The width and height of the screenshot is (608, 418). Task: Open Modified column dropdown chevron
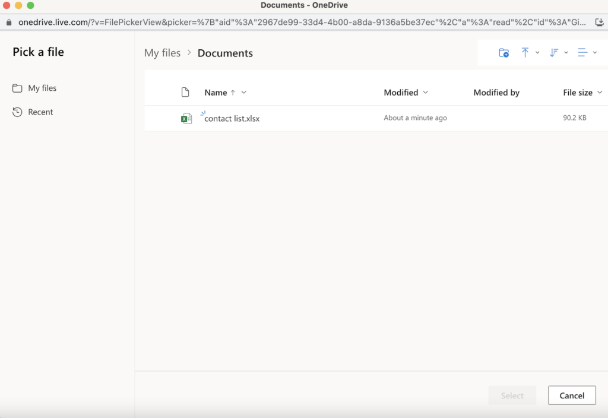click(x=425, y=92)
